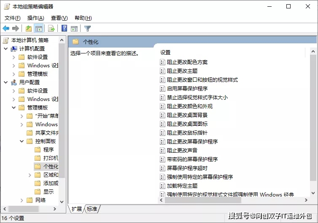Select the 强制使用特定的屏幕保护程序 setting
Image resolution: width=318 pixels, height=223 pixels.
(x=196, y=177)
